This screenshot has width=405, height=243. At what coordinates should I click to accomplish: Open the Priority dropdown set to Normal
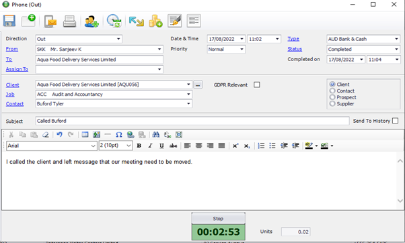[242, 49]
